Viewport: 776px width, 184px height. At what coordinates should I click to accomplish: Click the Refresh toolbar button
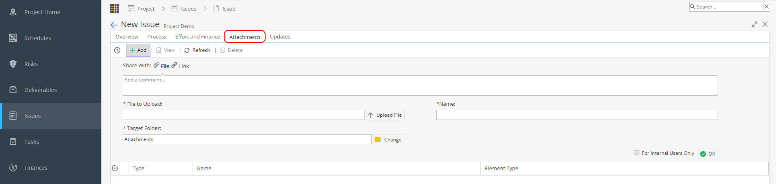197,50
